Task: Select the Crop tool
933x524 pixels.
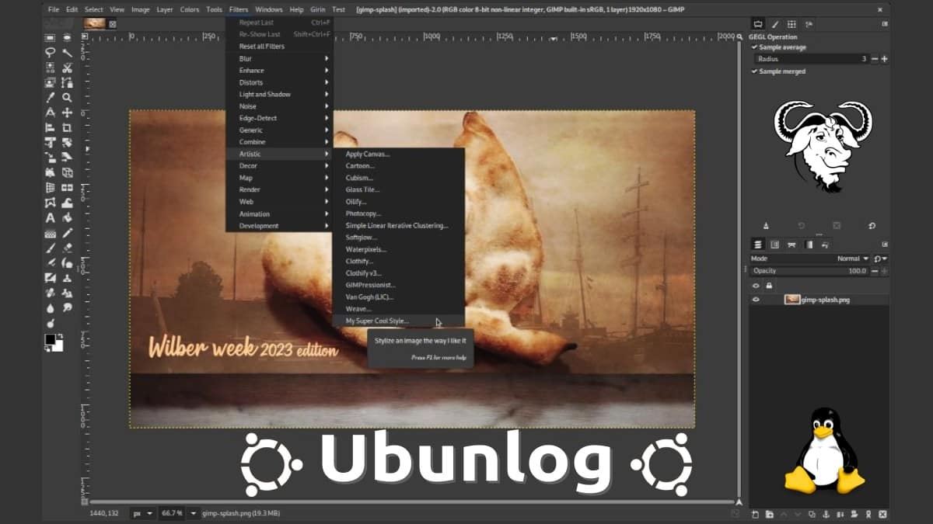Action: tap(67, 127)
